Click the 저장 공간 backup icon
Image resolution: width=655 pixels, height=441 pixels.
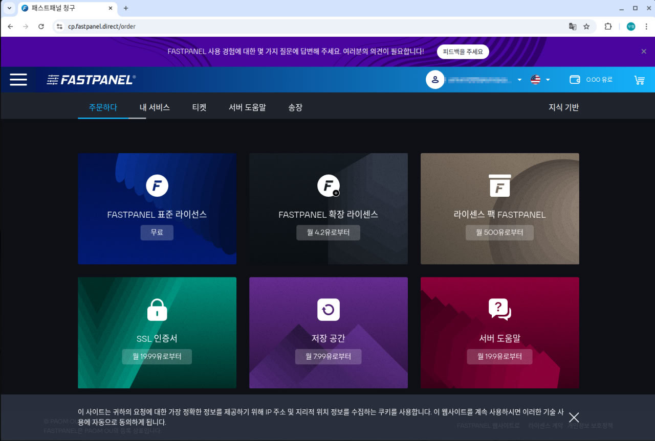[x=329, y=310]
